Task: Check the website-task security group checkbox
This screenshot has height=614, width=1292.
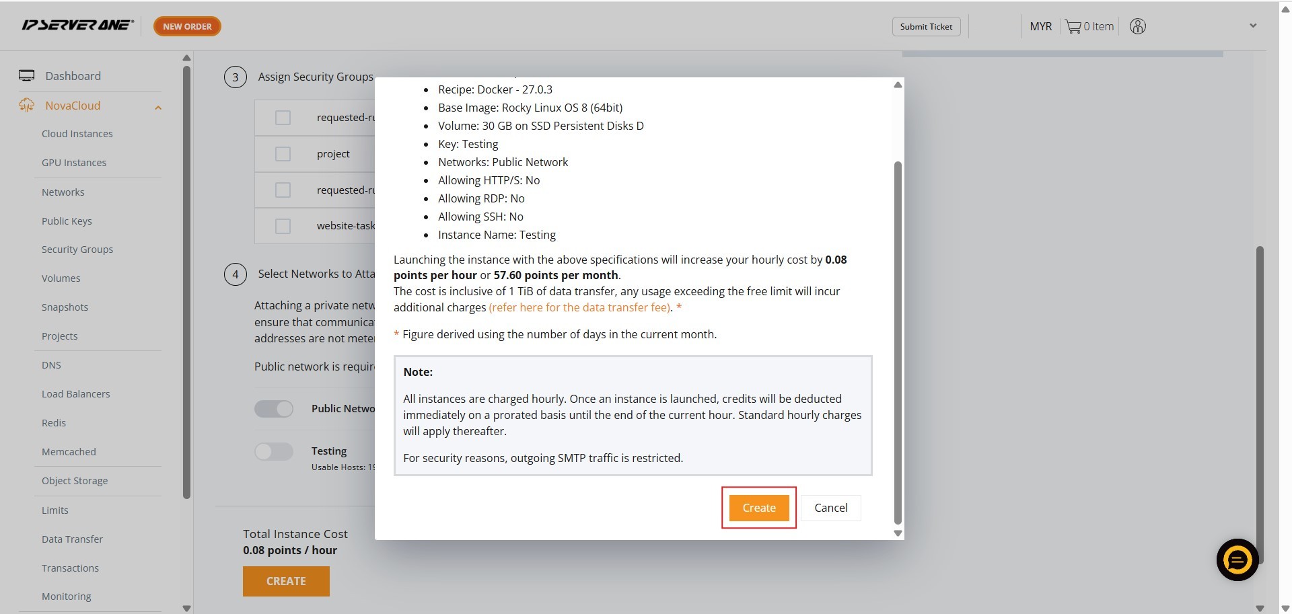Action: pos(283,226)
